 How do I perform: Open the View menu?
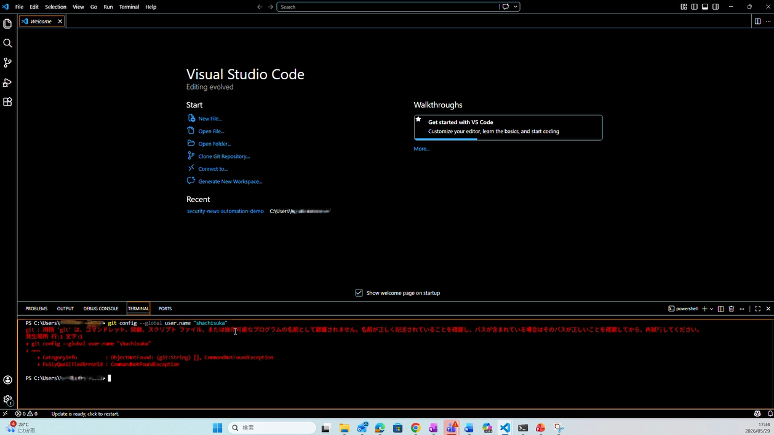click(x=78, y=7)
